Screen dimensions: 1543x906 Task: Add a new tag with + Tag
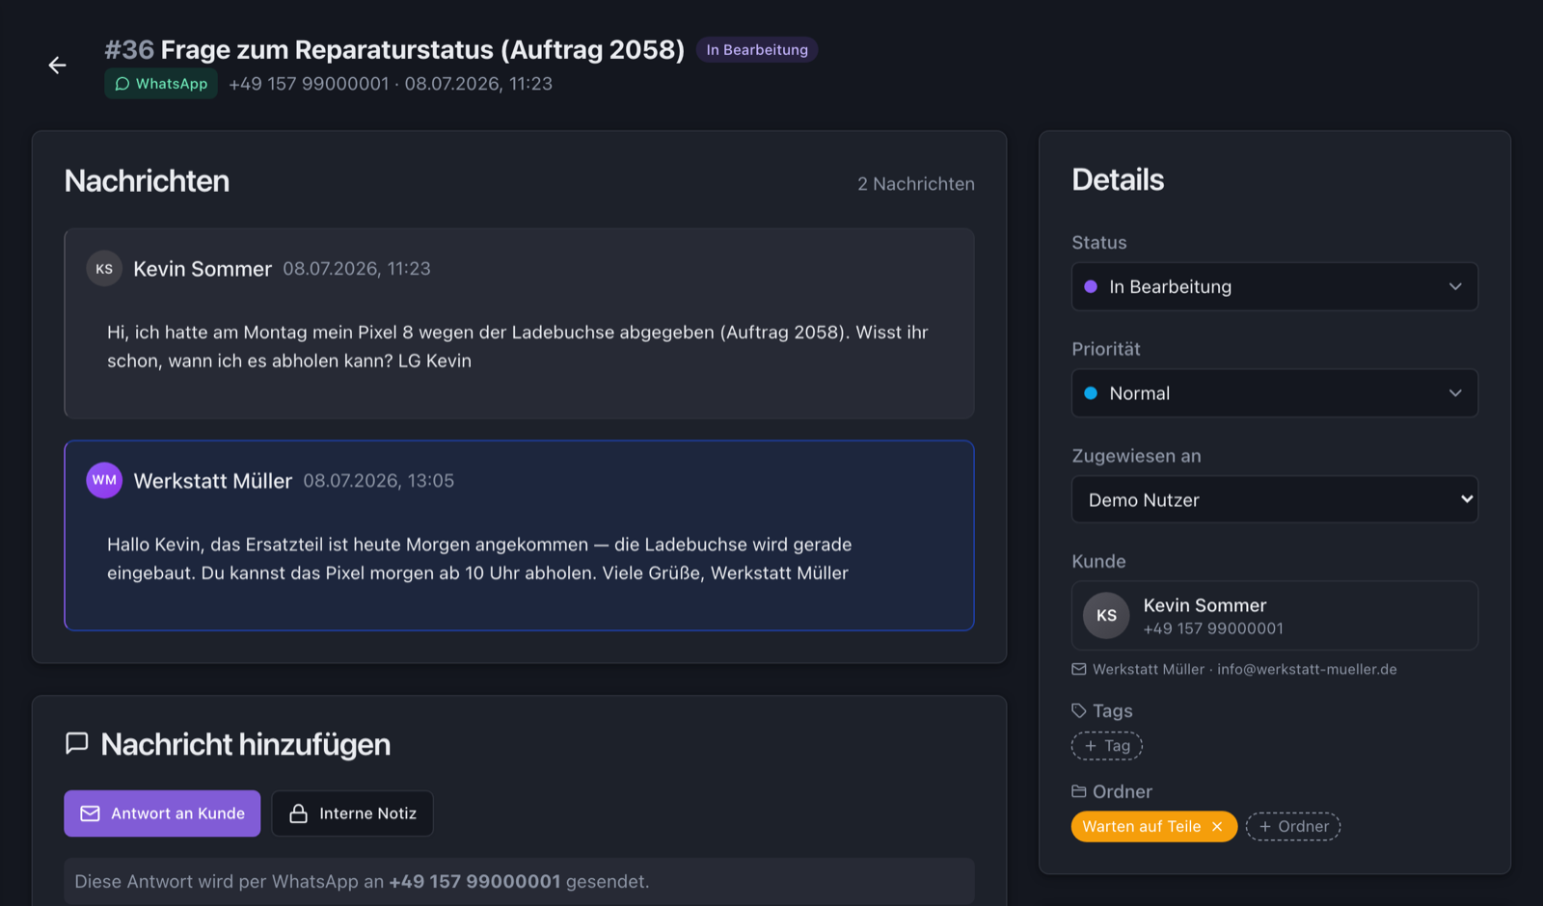(x=1107, y=746)
